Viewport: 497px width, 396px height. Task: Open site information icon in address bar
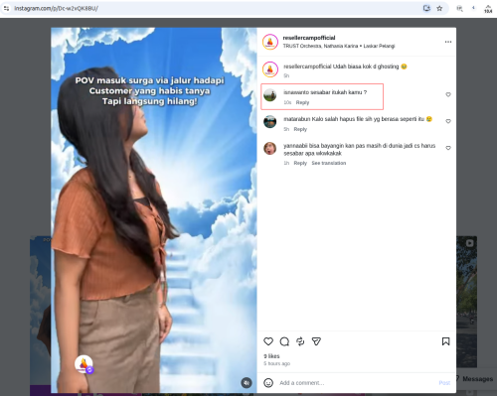[6, 9]
